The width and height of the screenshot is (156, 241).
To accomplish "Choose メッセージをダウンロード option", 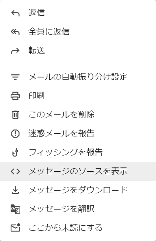I will coord(78,190).
